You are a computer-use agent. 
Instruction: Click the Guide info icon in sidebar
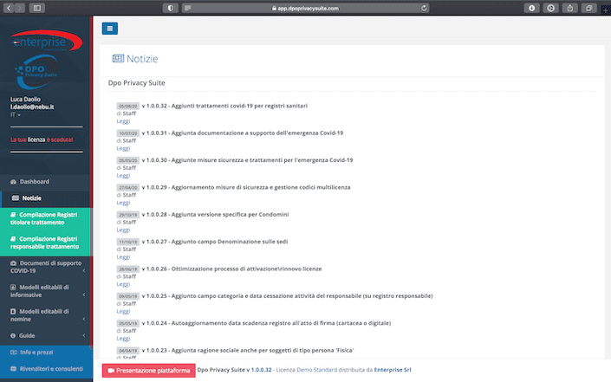tap(13, 336)
